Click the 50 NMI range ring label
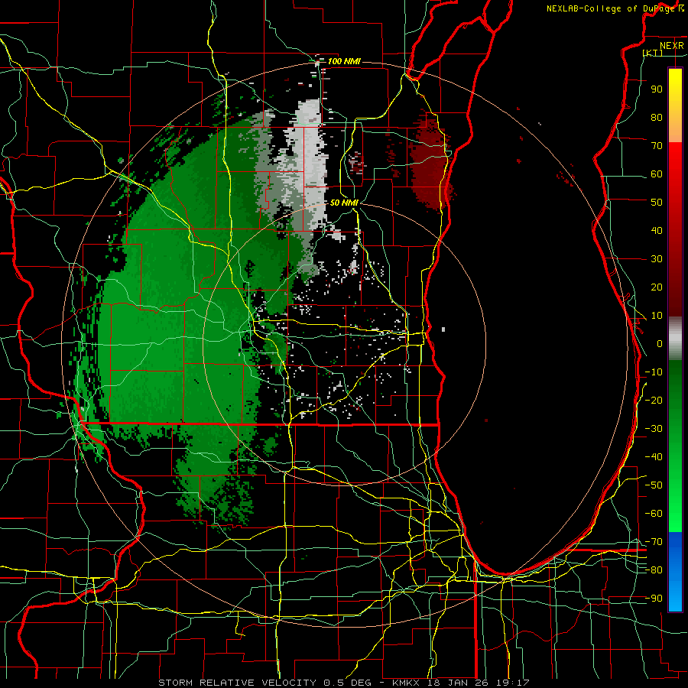This screenshot has height=688, width=688. click(344, 203)
